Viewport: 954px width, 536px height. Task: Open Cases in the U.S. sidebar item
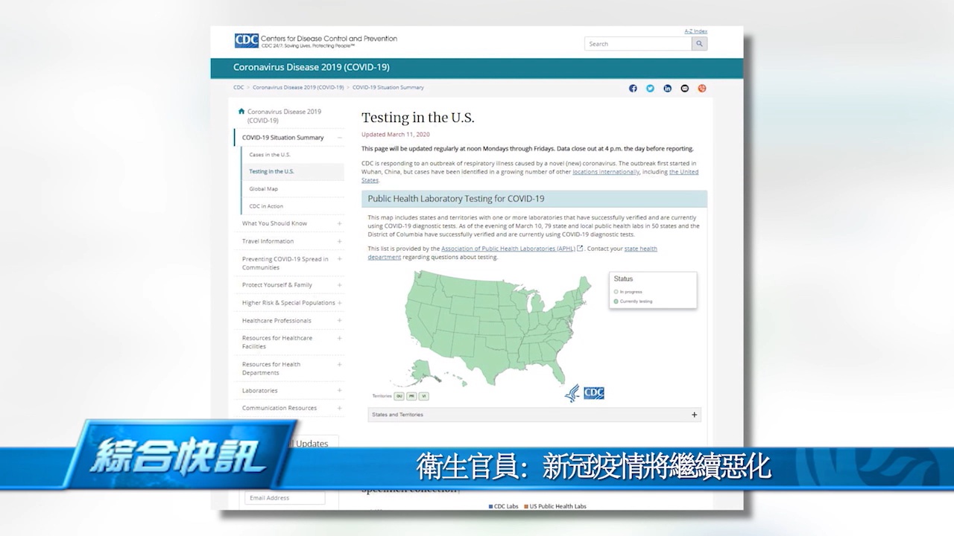click(270, 155)
